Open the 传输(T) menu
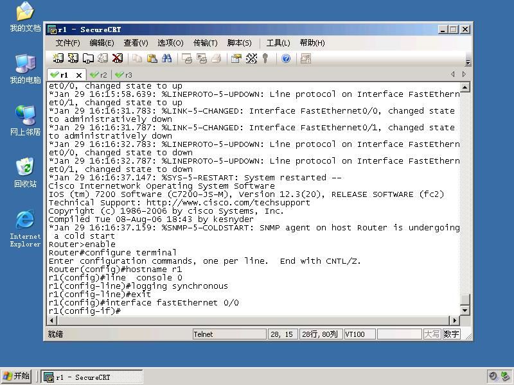Screen dimensions: 514x385 205,43
